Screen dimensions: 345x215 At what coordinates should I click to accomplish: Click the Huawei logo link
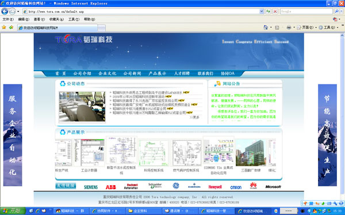253,186
